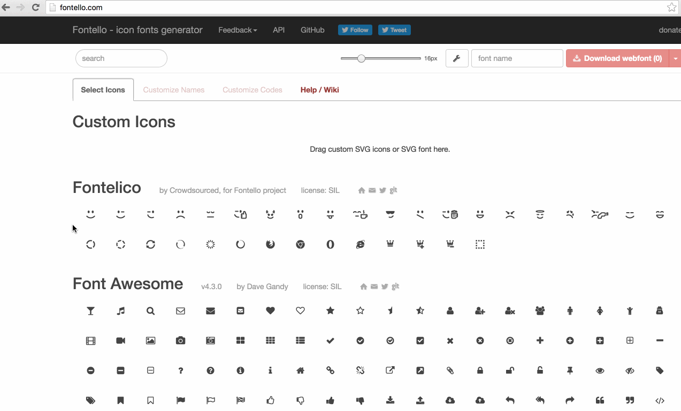Select the closed padlock icon

pyautogui.click(x=480, y=370)
